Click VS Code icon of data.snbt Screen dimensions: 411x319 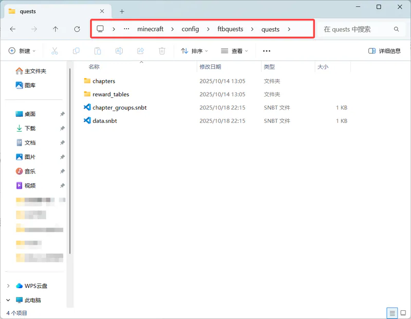coord(87,120)
